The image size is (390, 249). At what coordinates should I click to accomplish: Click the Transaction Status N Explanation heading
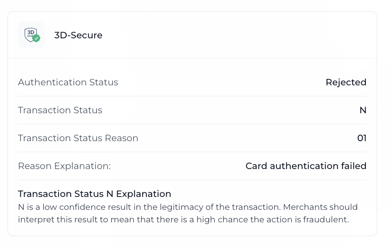click(x=94, y=194)
